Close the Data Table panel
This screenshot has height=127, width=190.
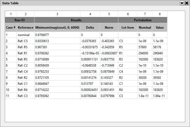click(x=187, y=3)
